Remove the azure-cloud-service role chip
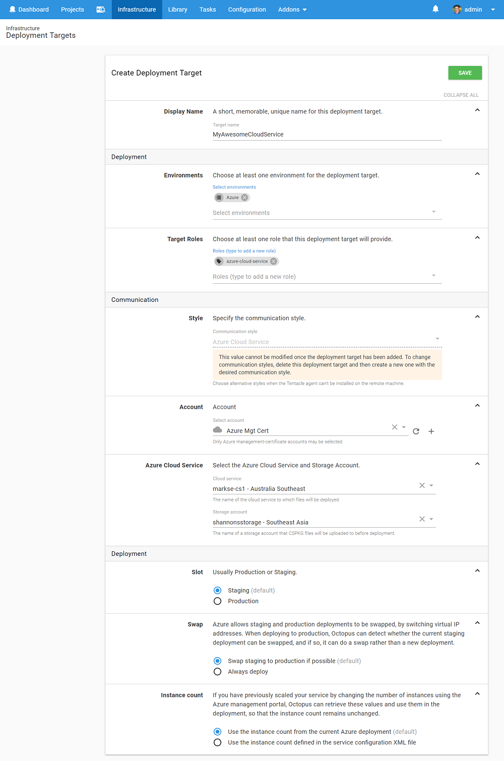 [x=273, y=262]
